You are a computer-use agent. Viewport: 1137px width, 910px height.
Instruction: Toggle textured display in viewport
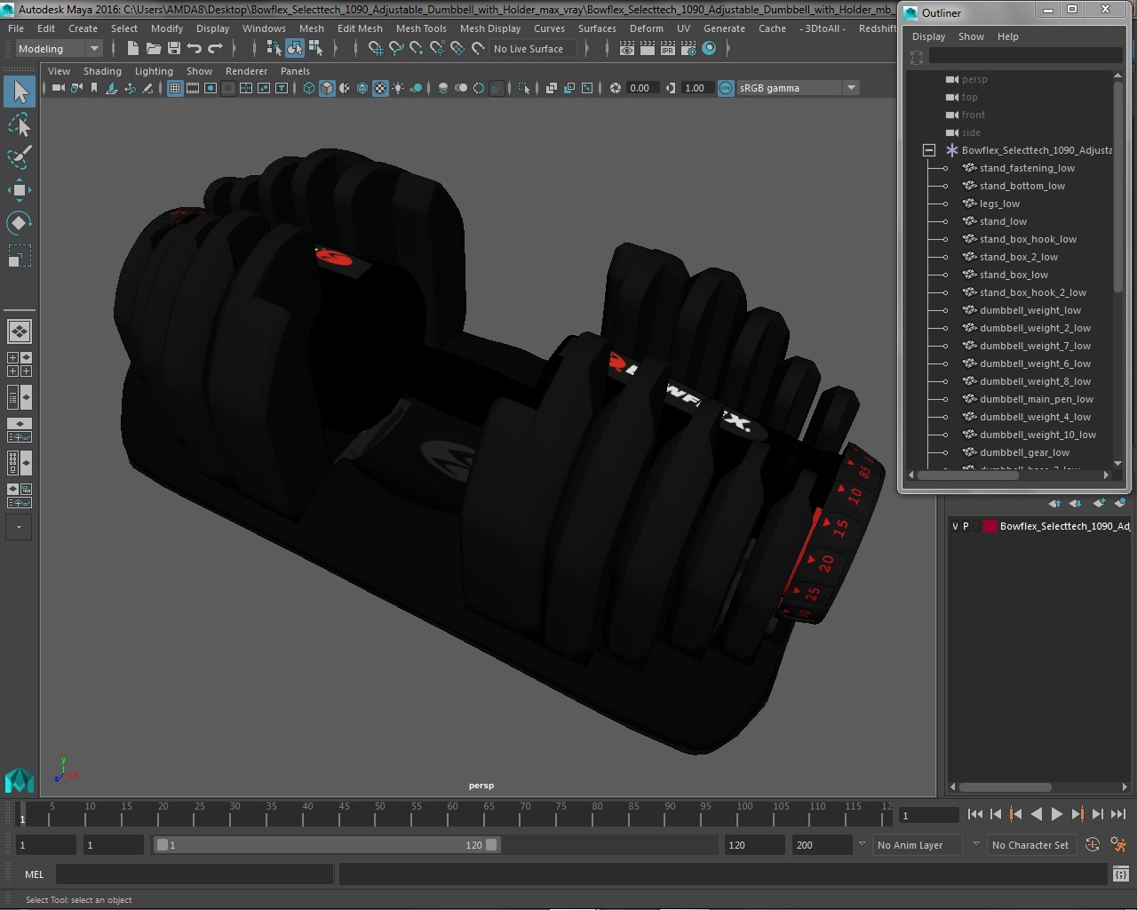[x=380, y=88]
